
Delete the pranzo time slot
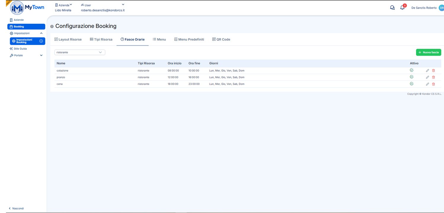(x=433, y=77)
